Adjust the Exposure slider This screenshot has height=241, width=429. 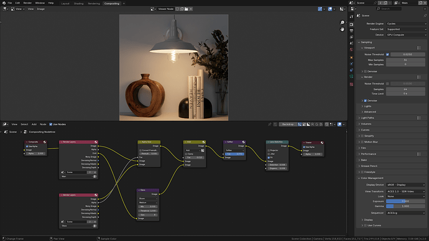click(405, 201)
